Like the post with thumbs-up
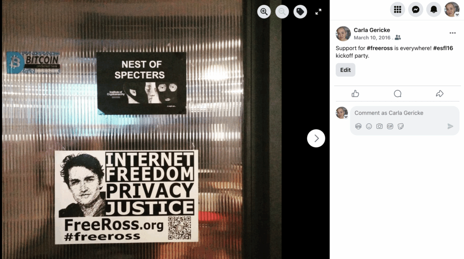Image resolution: width=464 pixels, height=259 pixels. click(355, 94)
